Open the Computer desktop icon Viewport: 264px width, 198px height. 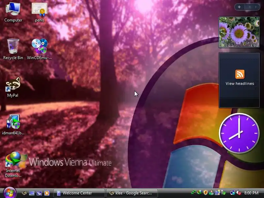pyautogui.click(x=13, y=12)
